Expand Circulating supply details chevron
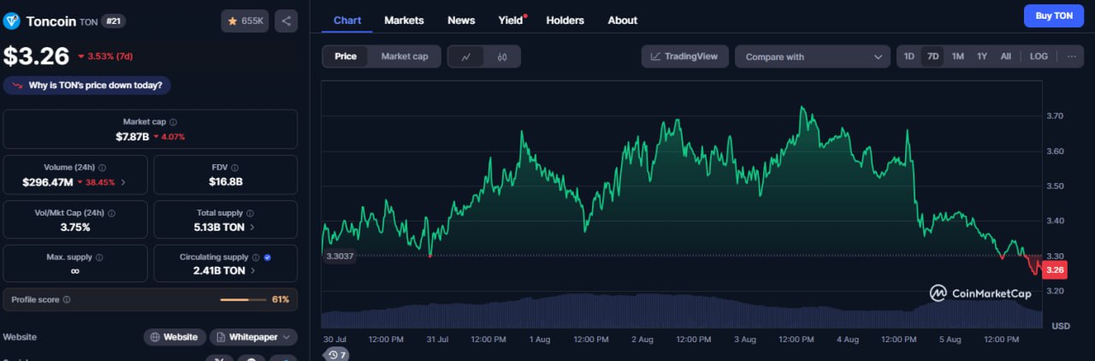The width and height of the screenshot is (1095, 361). (x=253, y=271)
